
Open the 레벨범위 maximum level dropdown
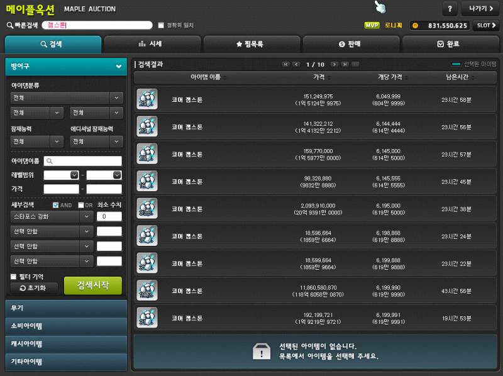pyautogui.click(x=117, y=175)
